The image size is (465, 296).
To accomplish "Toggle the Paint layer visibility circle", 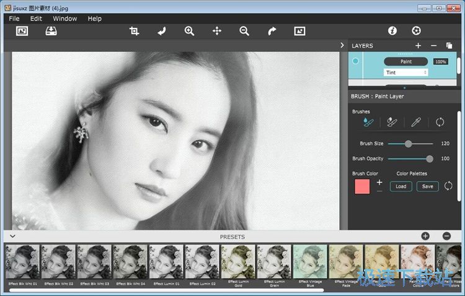I will click(x=355, y=61).
